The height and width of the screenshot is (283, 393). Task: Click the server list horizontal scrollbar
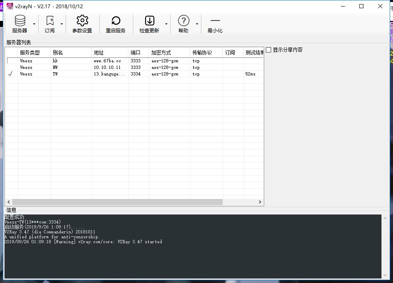click(x=117, y=202)
